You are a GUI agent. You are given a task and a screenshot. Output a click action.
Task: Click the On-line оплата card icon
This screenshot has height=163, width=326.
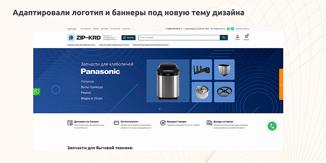[x=116, y=123]
